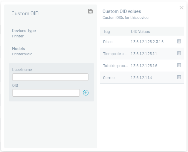Click the OID Values column header
Image resolution: width=188 pixels, height=152 pixels.
(x=140, y=31)
